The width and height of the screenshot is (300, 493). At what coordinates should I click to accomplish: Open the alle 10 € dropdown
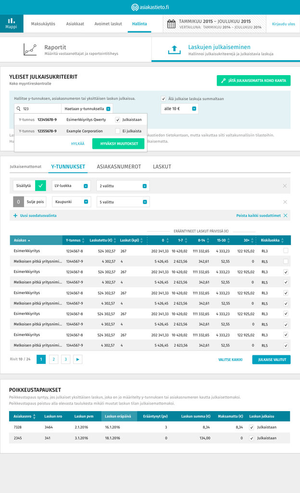[x=179, y=109]
